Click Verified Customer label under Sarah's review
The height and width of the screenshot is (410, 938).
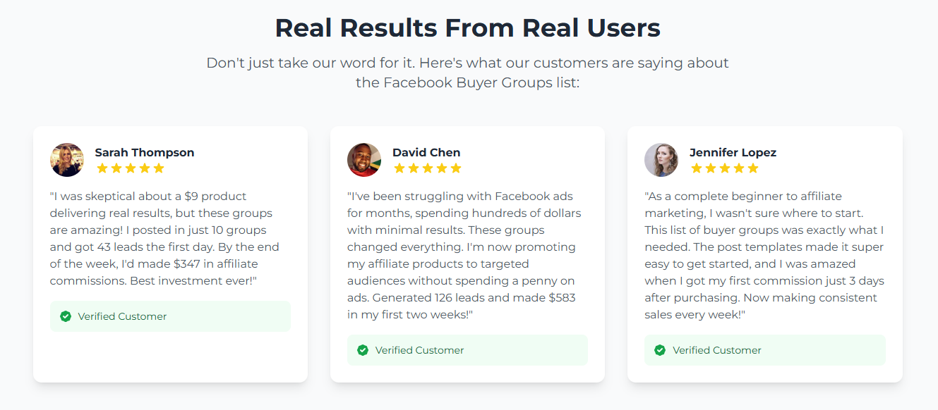122,316
